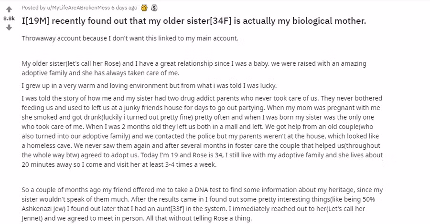Upvote the post with the up arrow
The image size is (430, 224).
[x=9, y=9]
